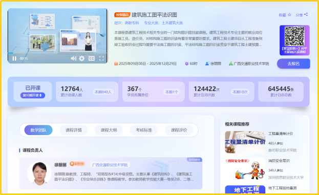Click the 已开课 status label
The width and height of the screenshot is (319, 195).
click(x=33, y=88)
